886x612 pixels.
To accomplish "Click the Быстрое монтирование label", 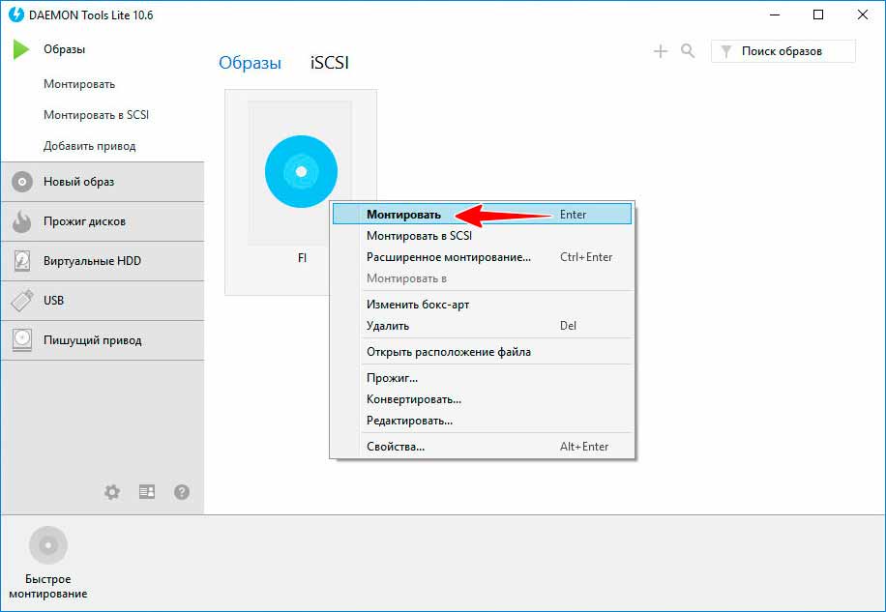I will tap(48, 587).
